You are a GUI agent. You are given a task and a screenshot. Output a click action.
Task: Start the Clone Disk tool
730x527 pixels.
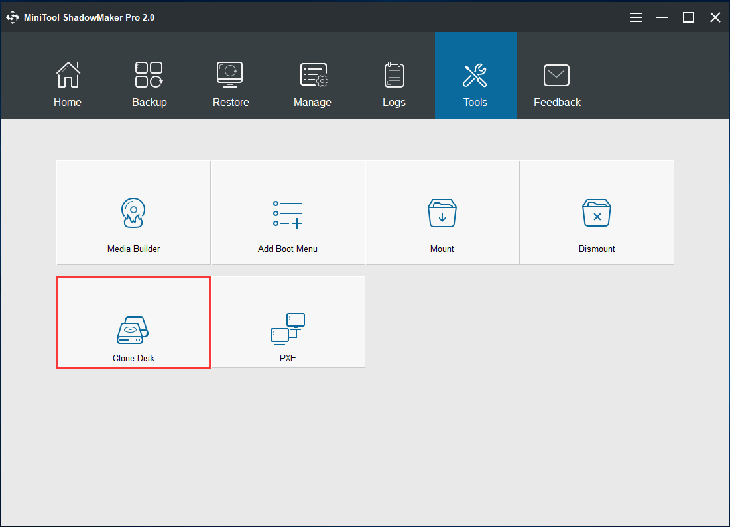[x=133, y=323]
